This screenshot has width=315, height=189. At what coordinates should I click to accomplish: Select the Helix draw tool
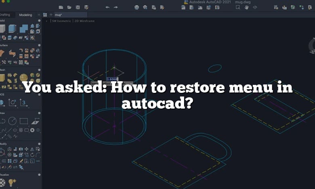[21, 130]
